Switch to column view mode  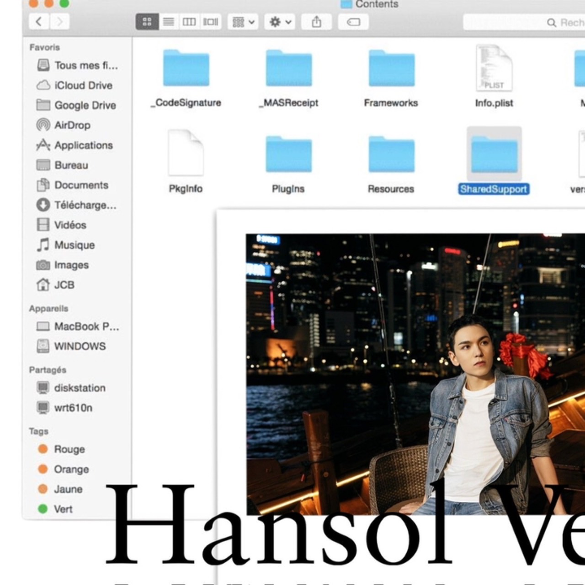pos(189,21)
